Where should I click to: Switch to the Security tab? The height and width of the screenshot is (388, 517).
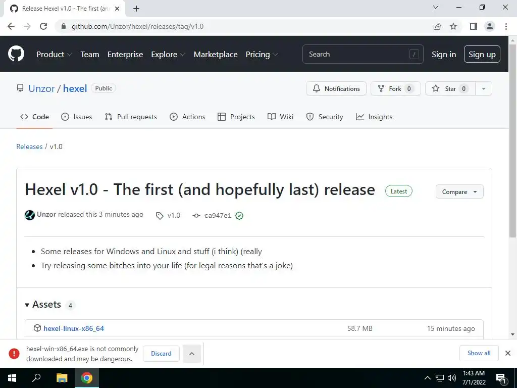pyautogui.click(x=325, y=117)
